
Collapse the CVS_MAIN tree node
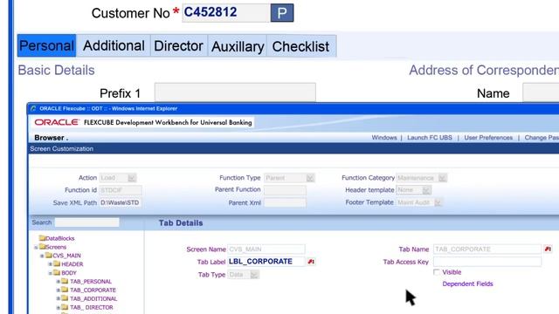42,256
